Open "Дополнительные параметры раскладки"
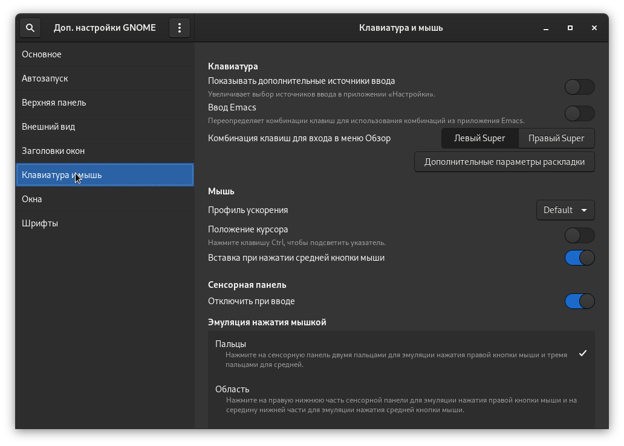Viewport: 624px width, 446px height. tap(504, 162)
